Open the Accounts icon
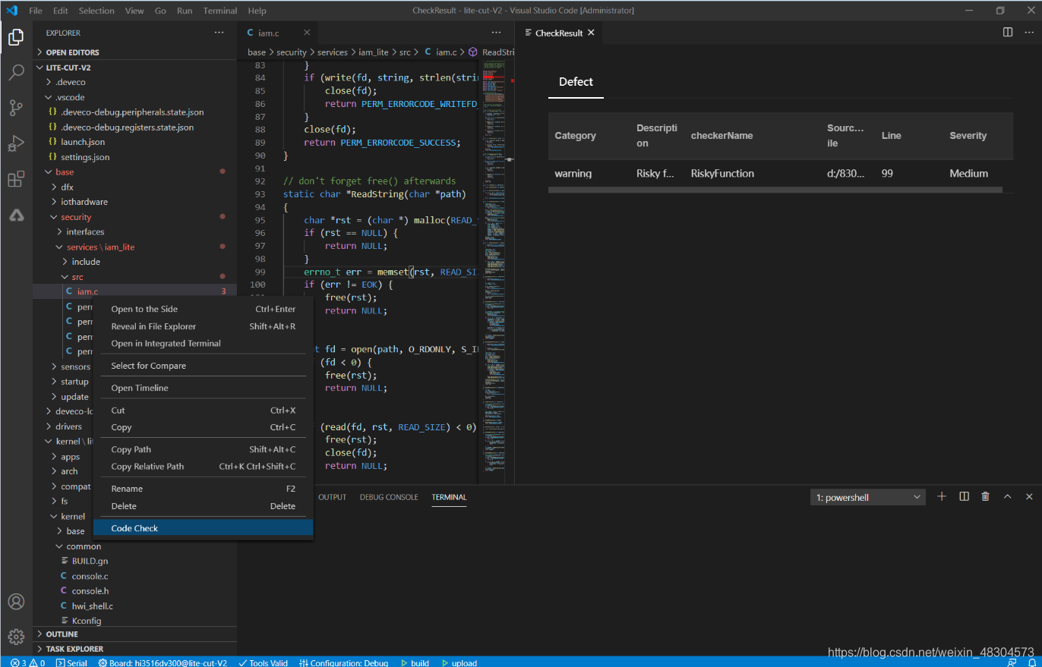The image size is (1042, 667). [16, 602]
